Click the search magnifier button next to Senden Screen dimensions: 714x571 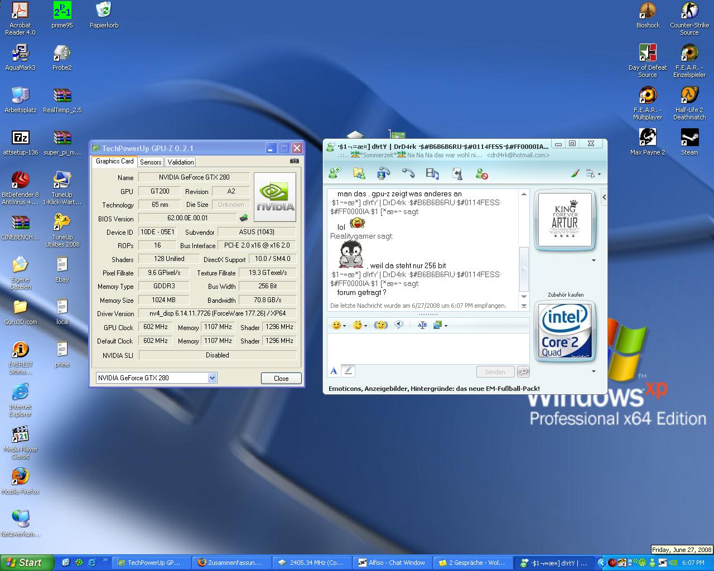click(523, 372)
